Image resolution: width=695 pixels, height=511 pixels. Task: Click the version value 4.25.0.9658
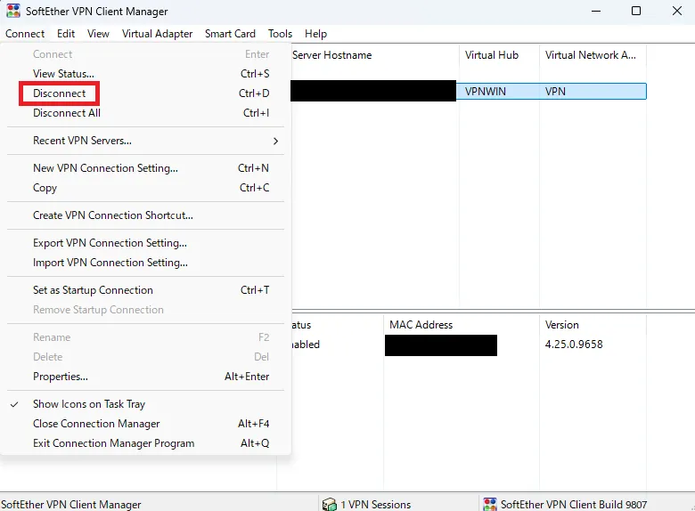574,344
